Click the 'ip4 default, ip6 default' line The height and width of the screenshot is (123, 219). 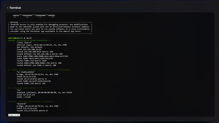click(29, 47)
